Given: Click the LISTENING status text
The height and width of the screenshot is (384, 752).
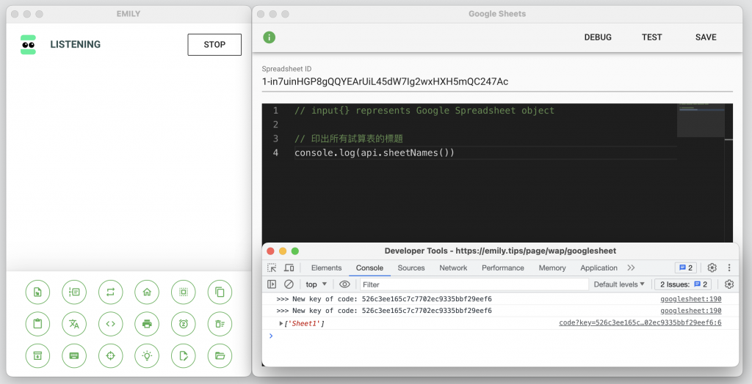Looking at the screenshot, I should click(x=76, y=45).
